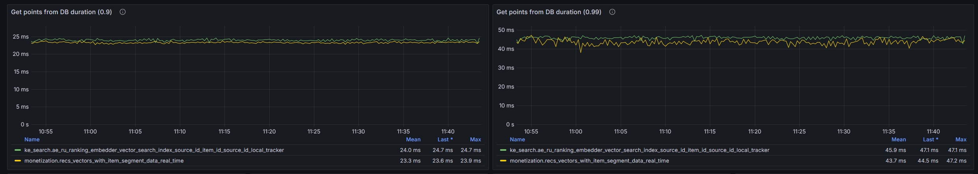978x174 pixels.
Task: Sort the 0.9 panel legend by Name
Action: point(32,139)
